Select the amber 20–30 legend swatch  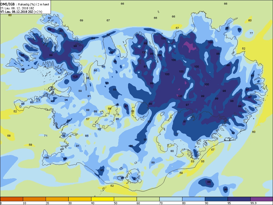(x=57, y=199)
